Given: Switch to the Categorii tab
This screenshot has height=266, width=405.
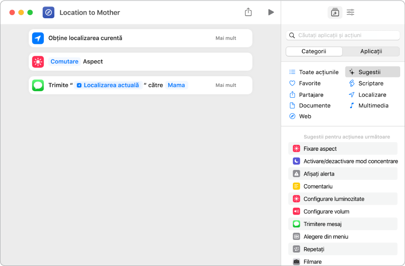Looking at the screenshot, I should [x=314, y=51].
